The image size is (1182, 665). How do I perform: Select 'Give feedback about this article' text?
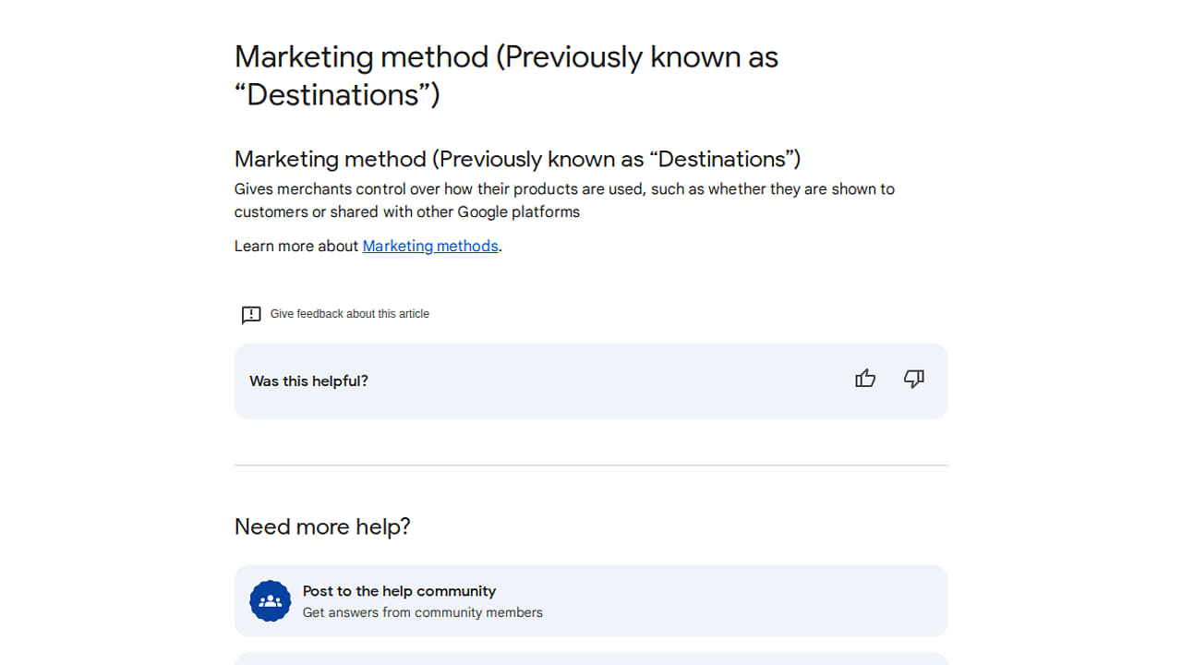[x=349, y=314]
